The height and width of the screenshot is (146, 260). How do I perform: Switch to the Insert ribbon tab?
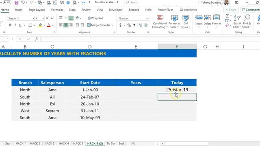coord(19,10)
